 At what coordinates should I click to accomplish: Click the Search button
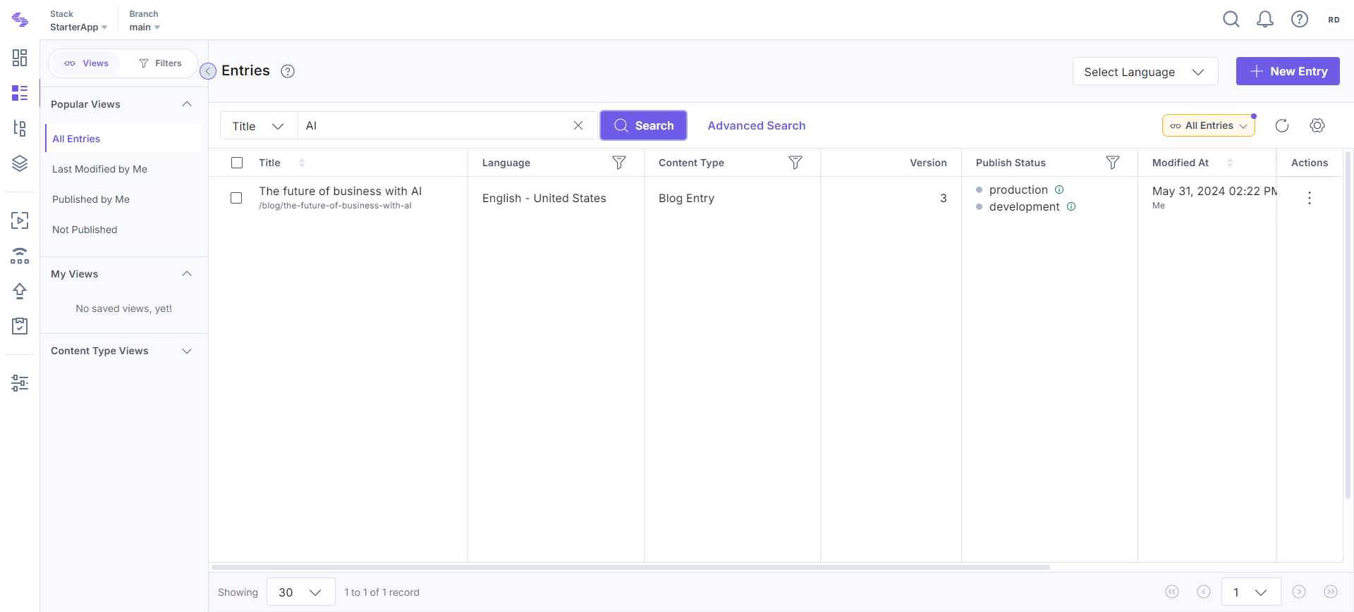pos(643,125)
